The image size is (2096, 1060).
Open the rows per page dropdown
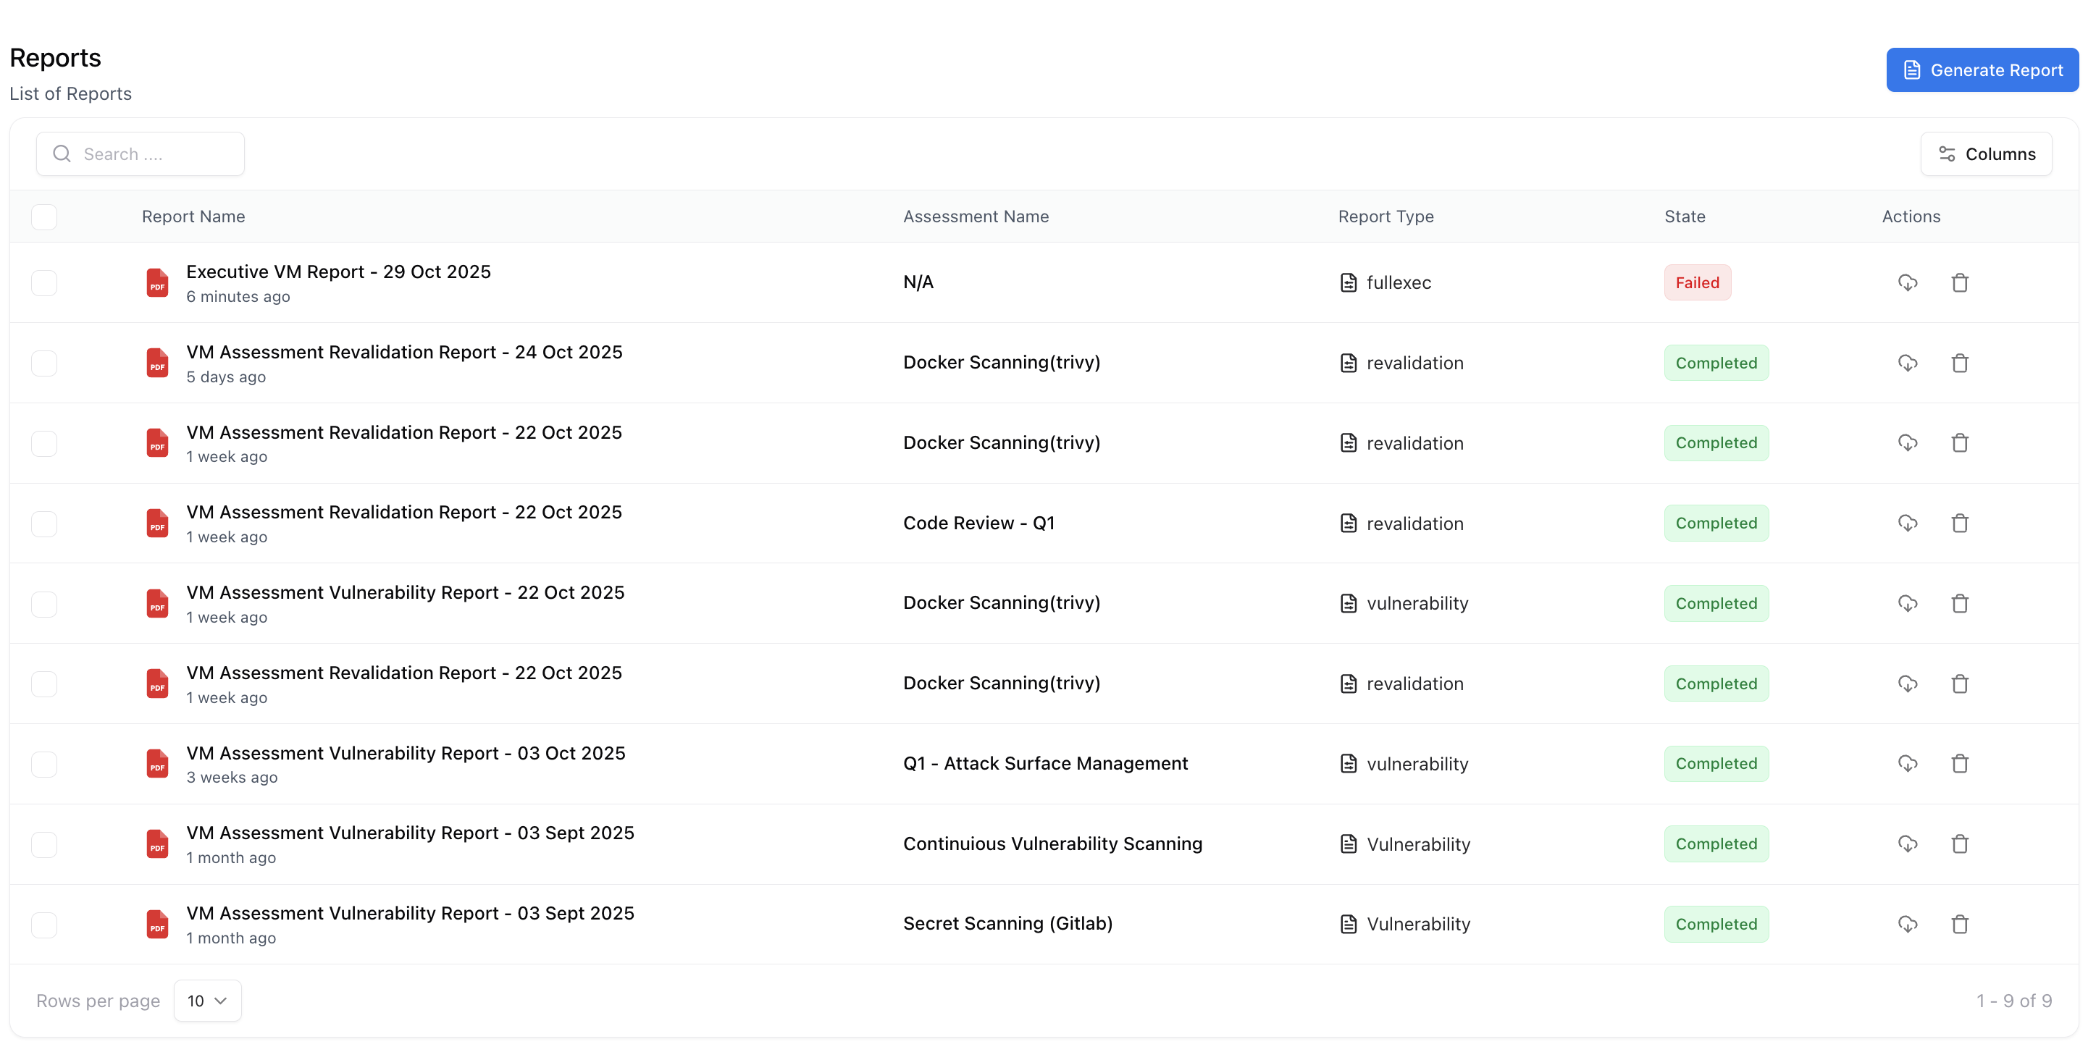click(206, 1001)
